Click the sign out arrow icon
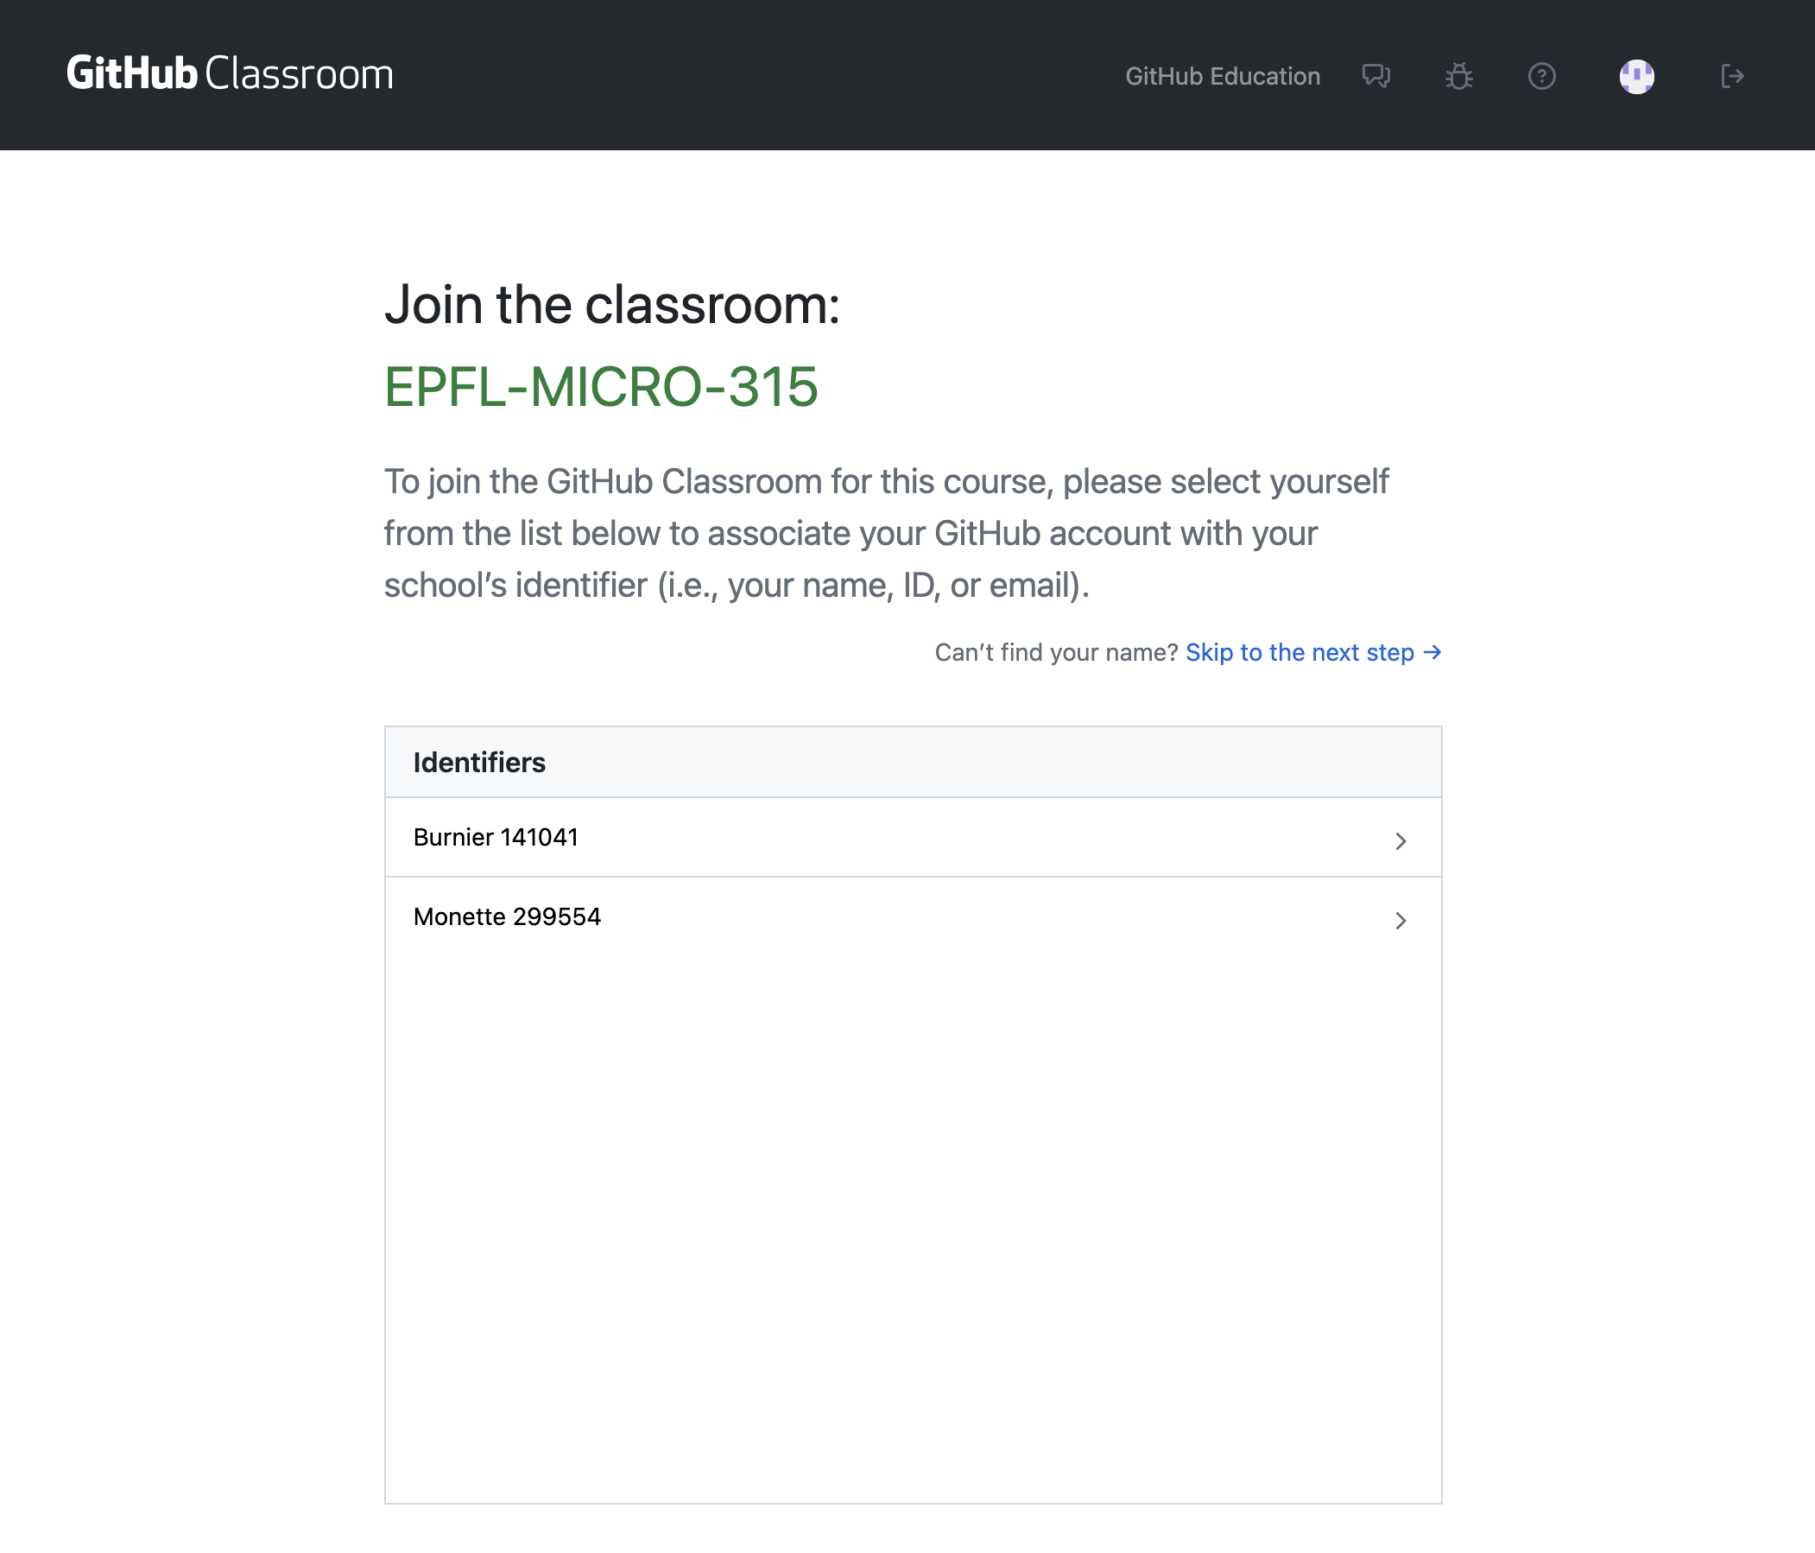Viewport: 1815px width, 1553px height. coord(1732,76)
